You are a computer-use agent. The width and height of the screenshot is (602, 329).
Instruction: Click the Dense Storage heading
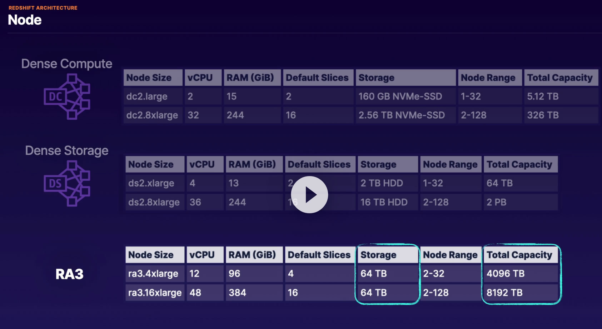point(67,150)
